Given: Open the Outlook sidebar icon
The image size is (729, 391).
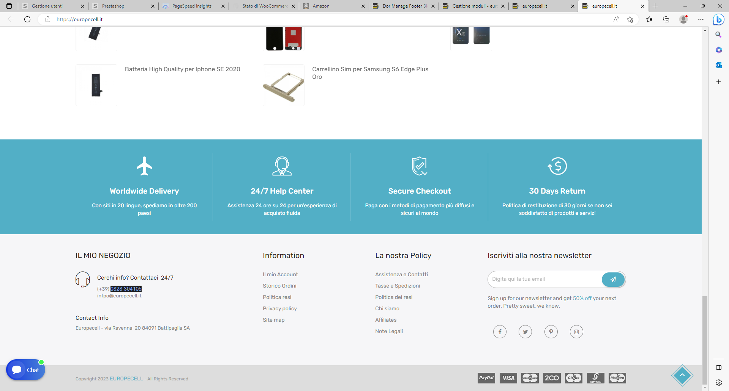Looking at the screenshot, I should coord(718,65).
